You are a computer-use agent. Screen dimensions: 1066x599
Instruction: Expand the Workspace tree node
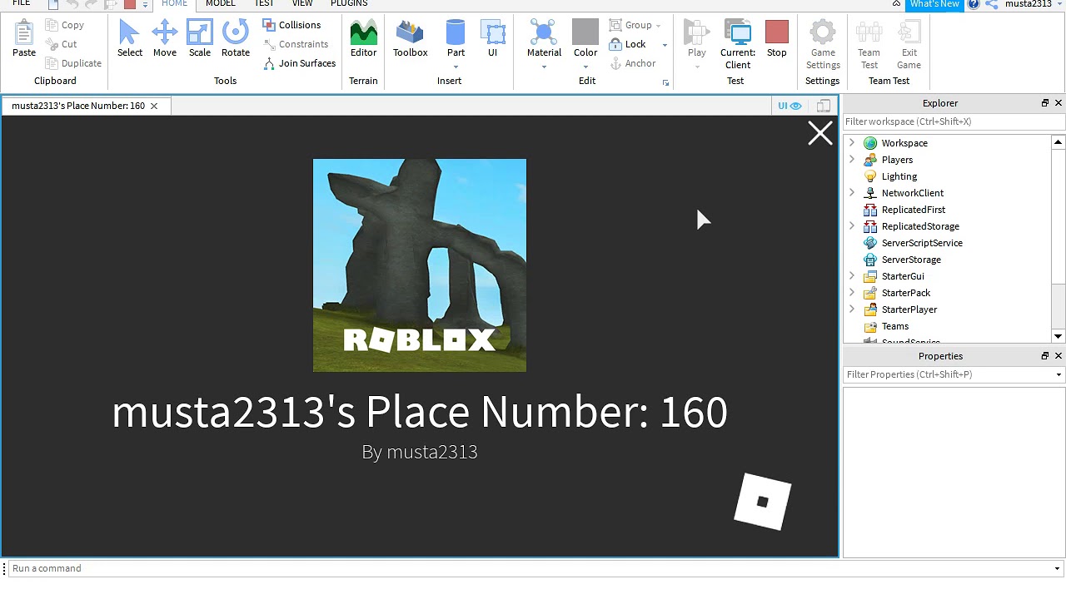[x=851, y=143]
